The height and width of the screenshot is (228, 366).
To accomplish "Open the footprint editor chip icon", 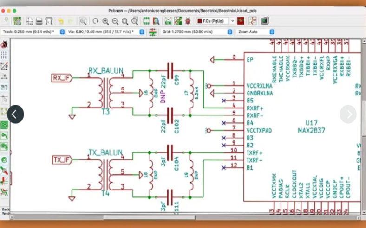I will tap(146, 21).
